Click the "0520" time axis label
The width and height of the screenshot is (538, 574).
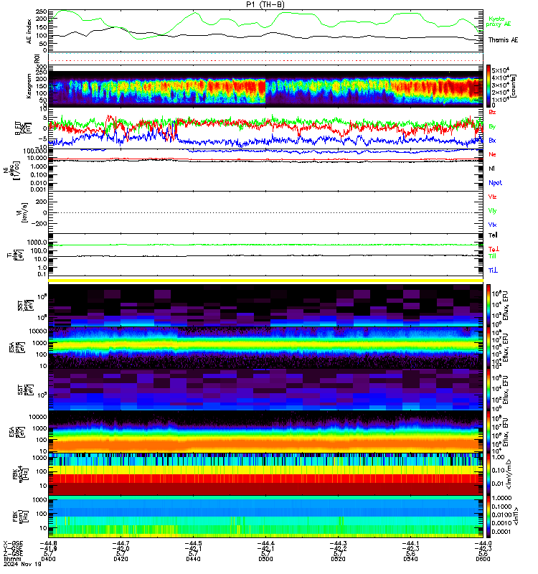point(338,559)
